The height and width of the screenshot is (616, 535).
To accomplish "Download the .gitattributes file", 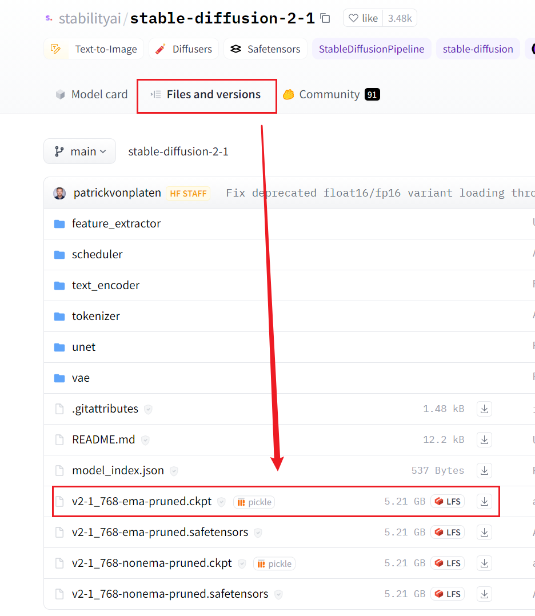I will pos(484,409).
